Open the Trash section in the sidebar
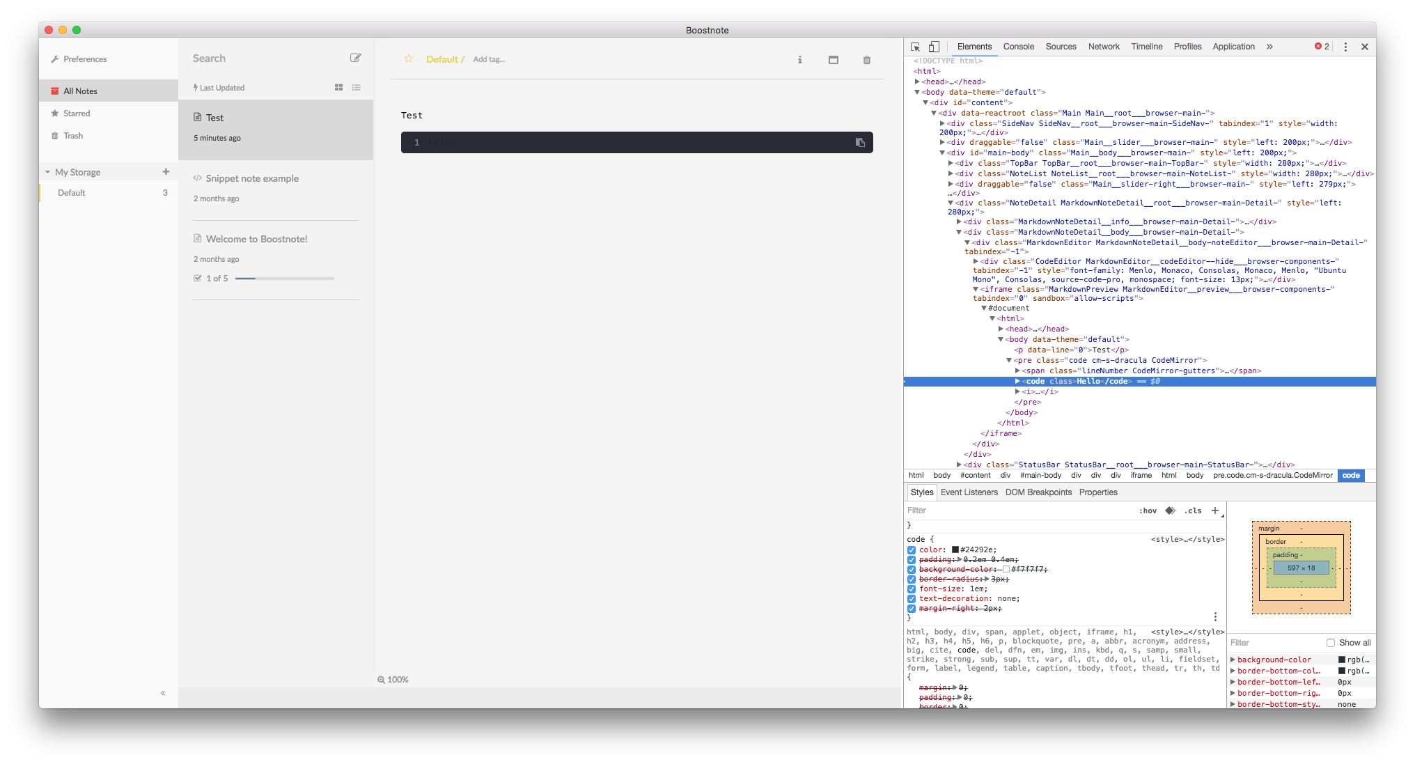The width and height of the screenshot is (1415, 764). click(x=72, y=135)
